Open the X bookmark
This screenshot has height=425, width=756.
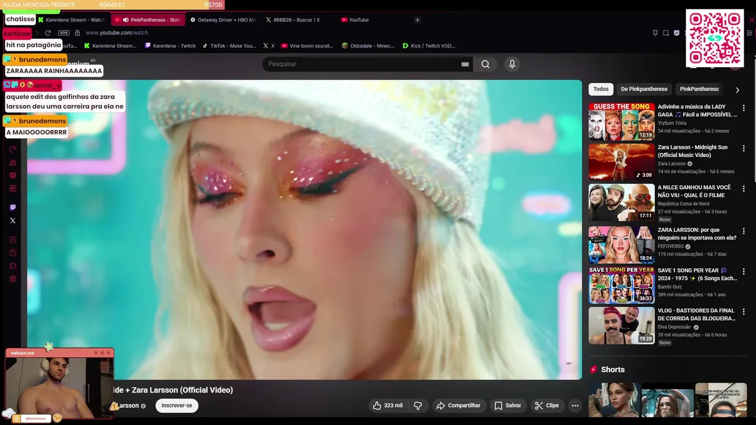(x=269, y=45)
